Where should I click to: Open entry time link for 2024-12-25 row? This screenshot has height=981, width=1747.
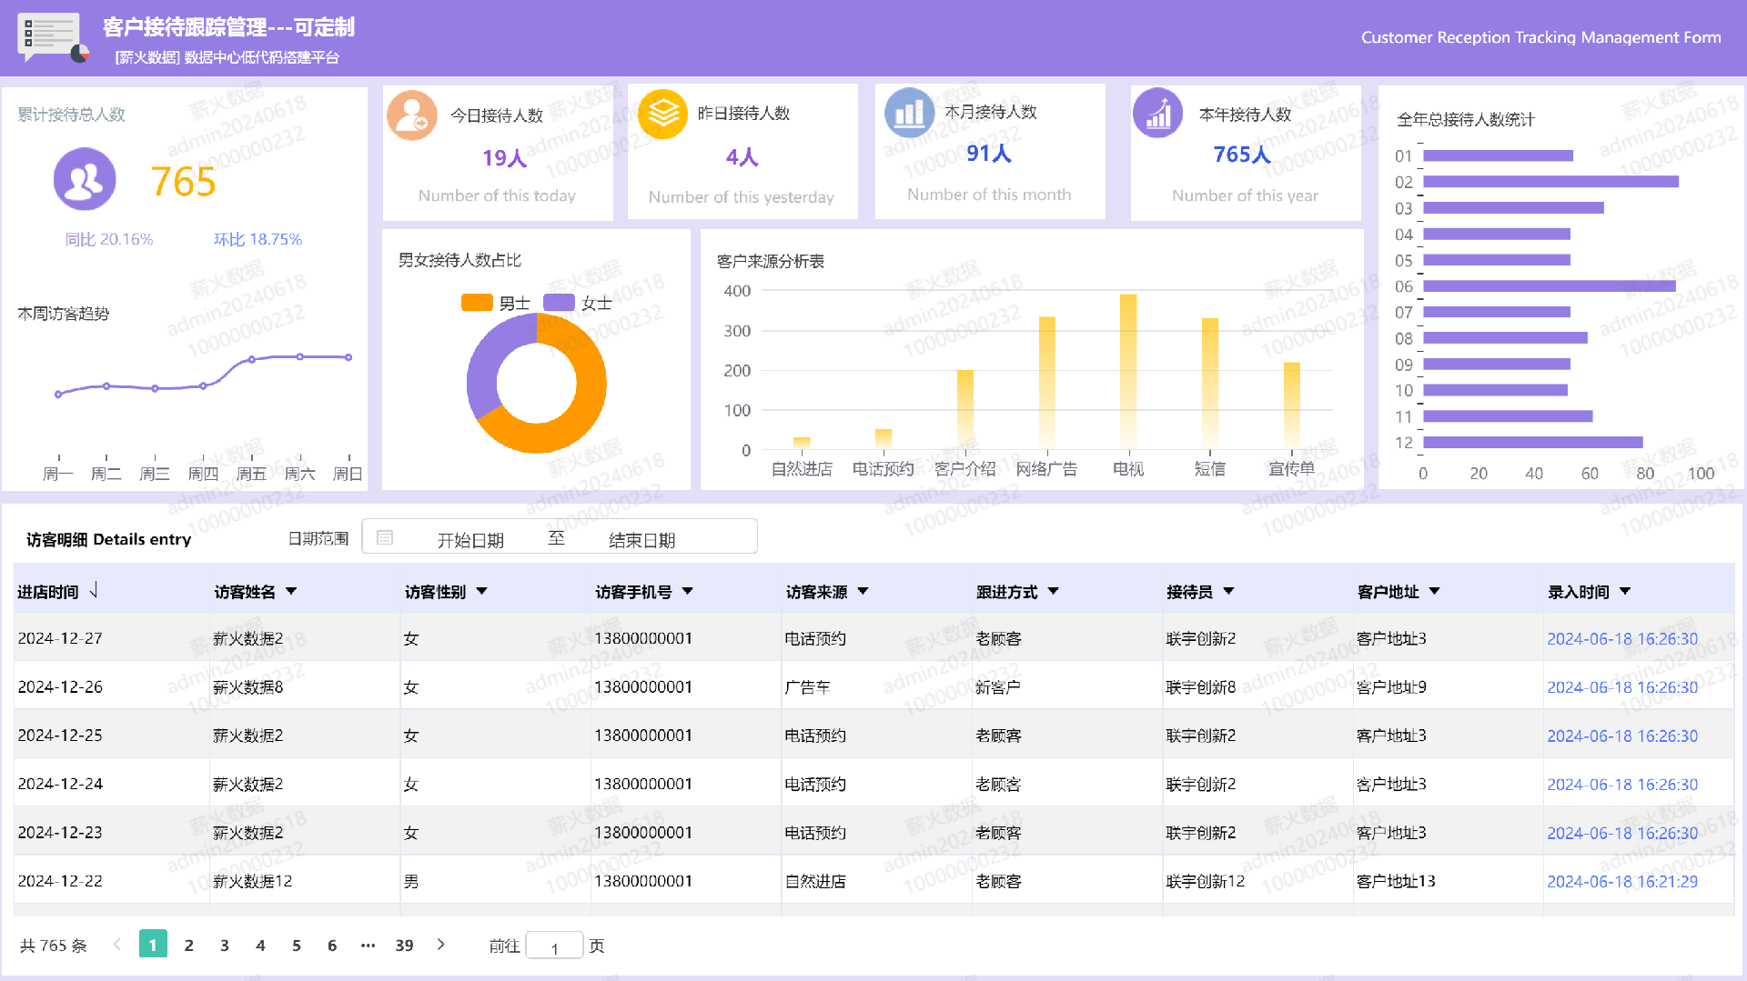pos(1622,736)
